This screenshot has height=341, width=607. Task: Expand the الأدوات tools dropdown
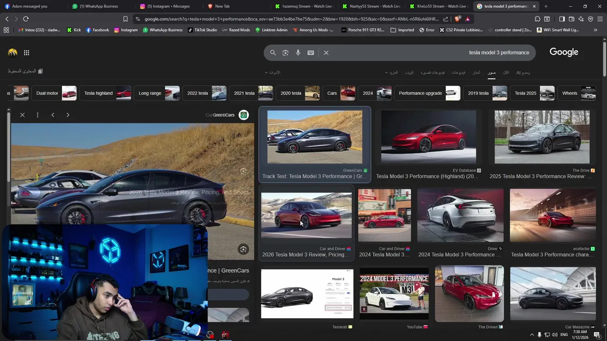(273, 72)
